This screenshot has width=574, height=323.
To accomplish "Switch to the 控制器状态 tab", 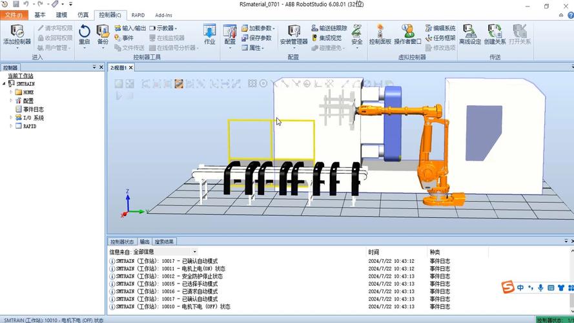I will click(122, 242).
